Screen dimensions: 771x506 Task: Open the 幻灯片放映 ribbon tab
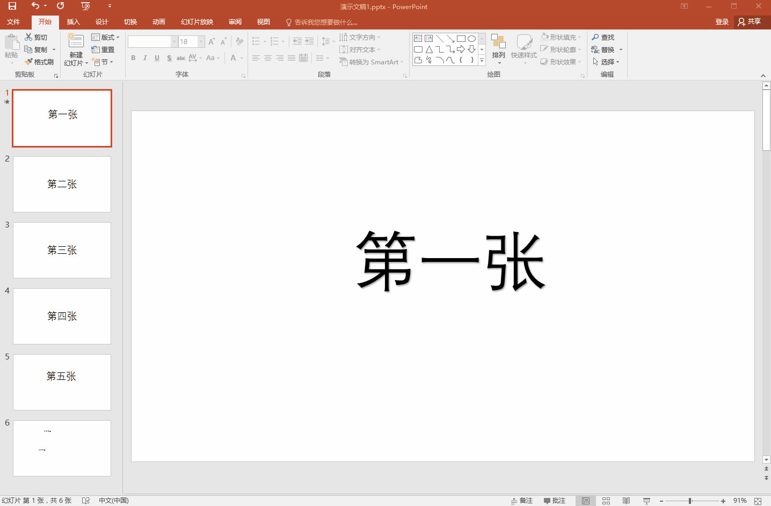tap(195, 22)
